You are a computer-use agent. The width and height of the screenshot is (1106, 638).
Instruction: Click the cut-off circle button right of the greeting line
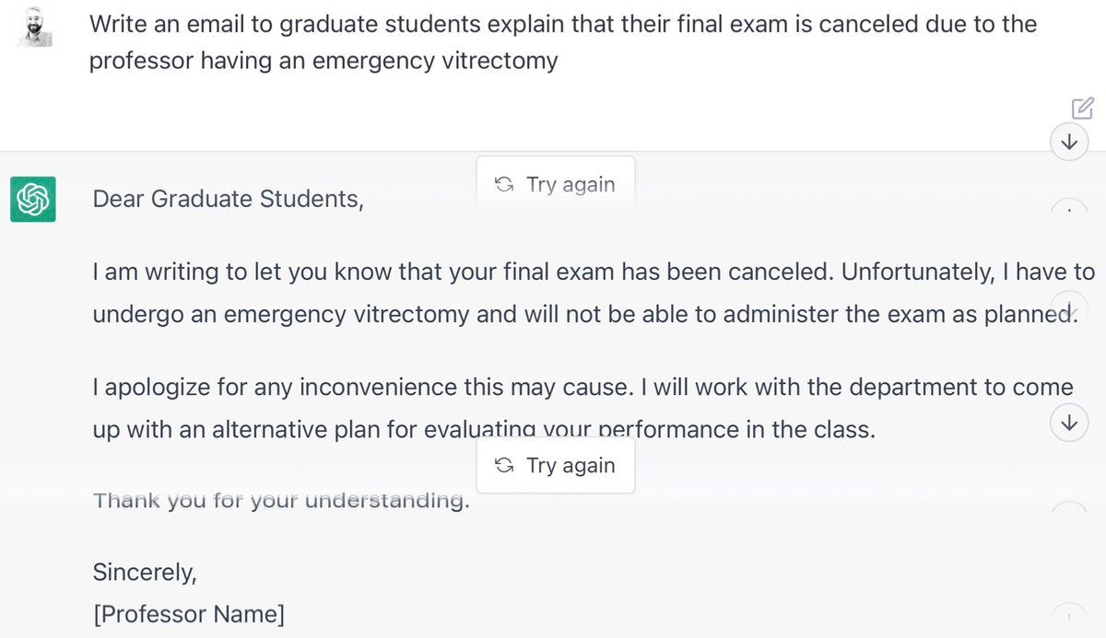1069,210
